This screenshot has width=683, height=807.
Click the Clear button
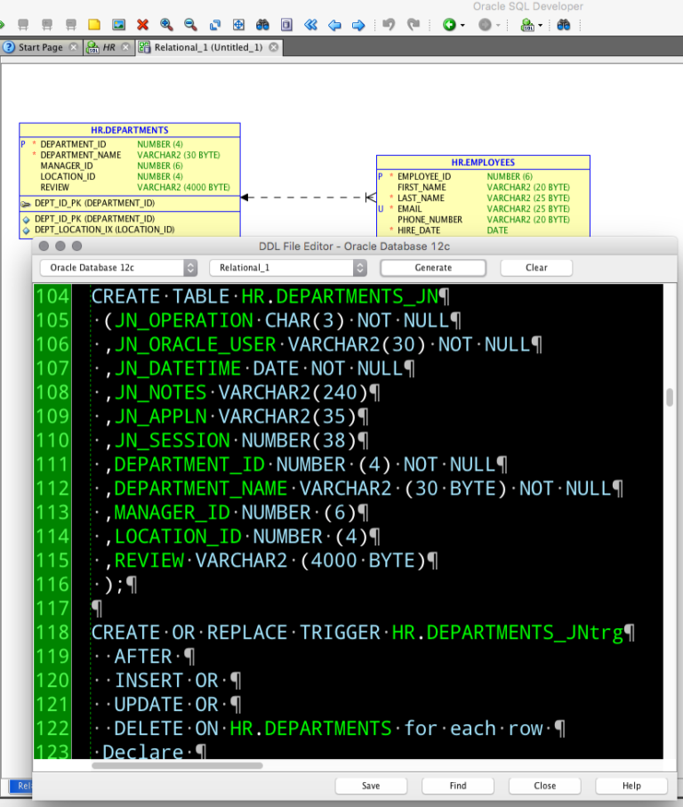coord(536,268)
